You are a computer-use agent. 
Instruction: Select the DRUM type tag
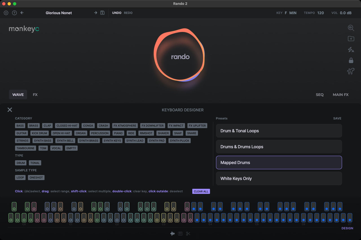coord(21,163)
